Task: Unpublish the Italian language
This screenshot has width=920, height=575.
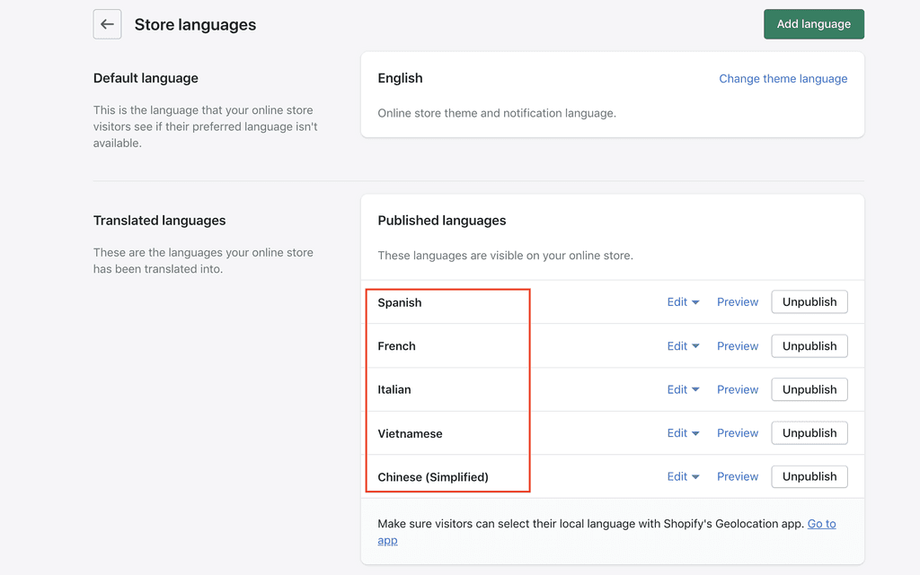Action: coord(809,389)
